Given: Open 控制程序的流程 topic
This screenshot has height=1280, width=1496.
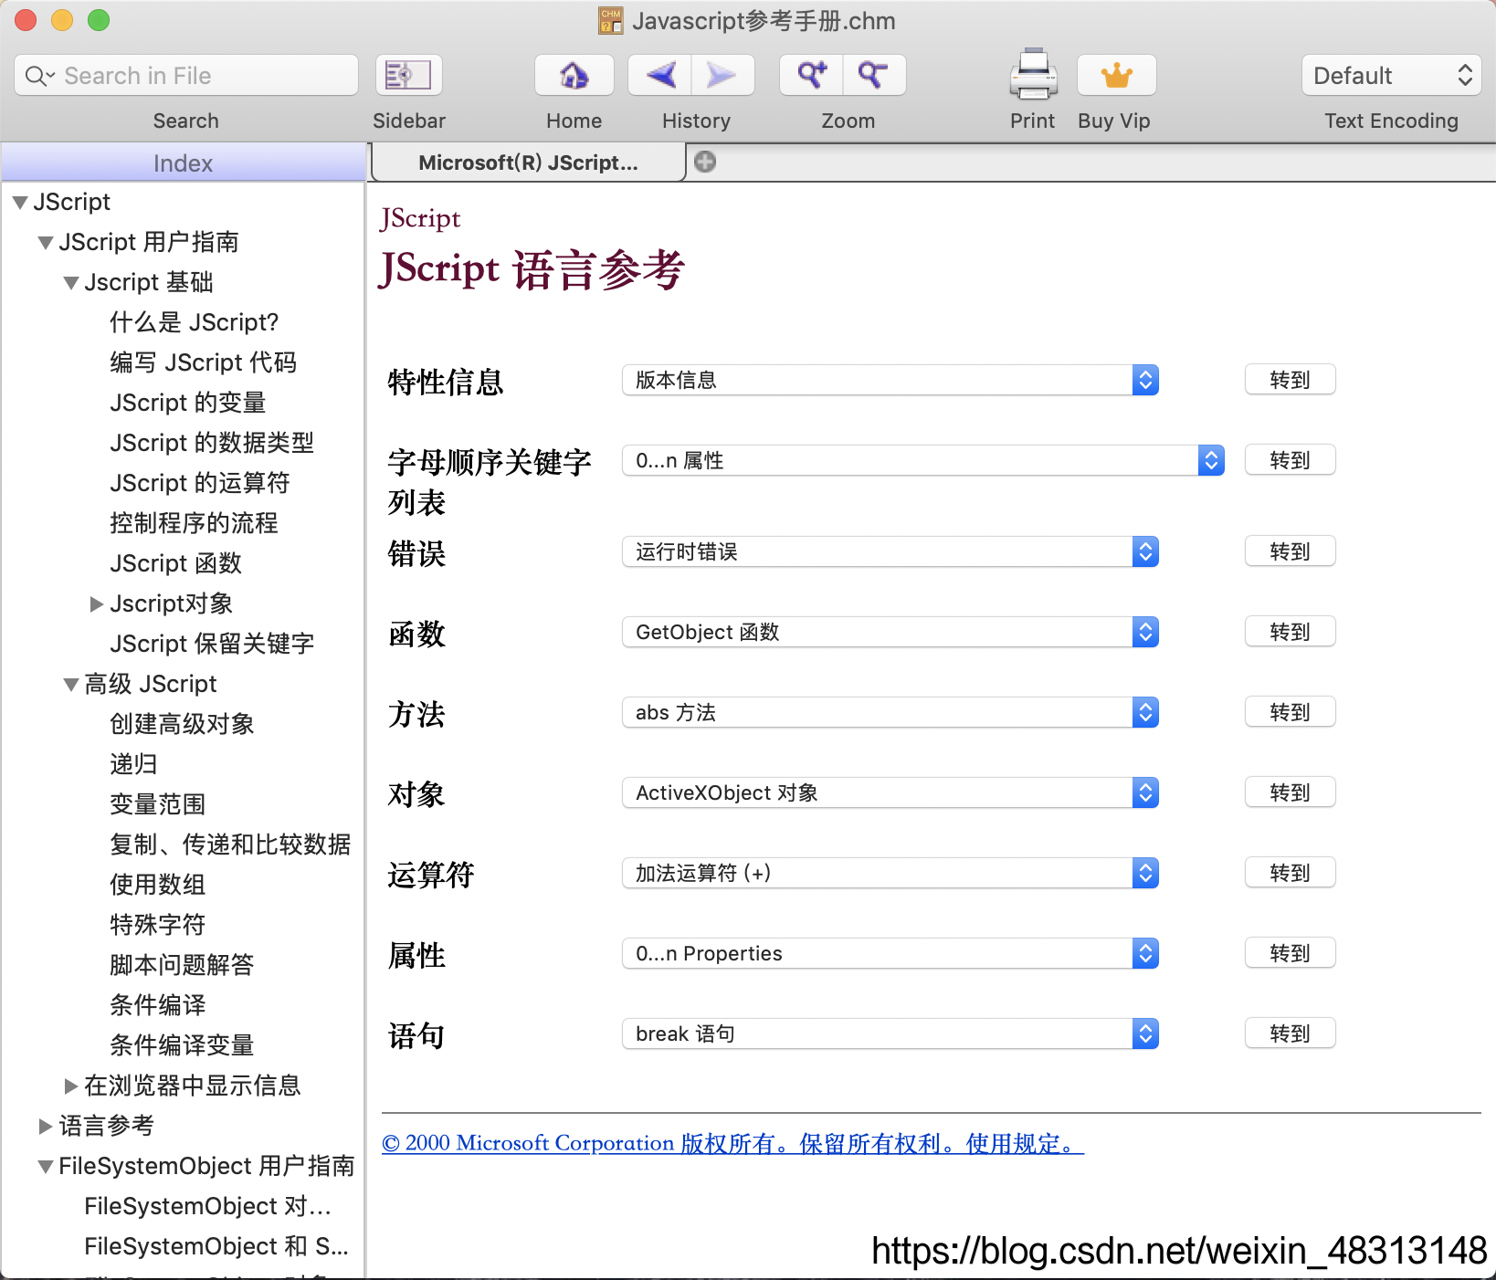Looking at the screenshot, I should coord(194,523).
